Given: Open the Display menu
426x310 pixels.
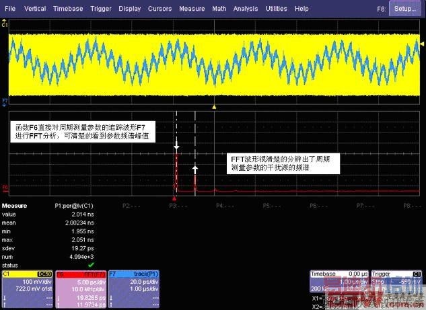Looking at the screenshot, I should (x=130, y=9).
